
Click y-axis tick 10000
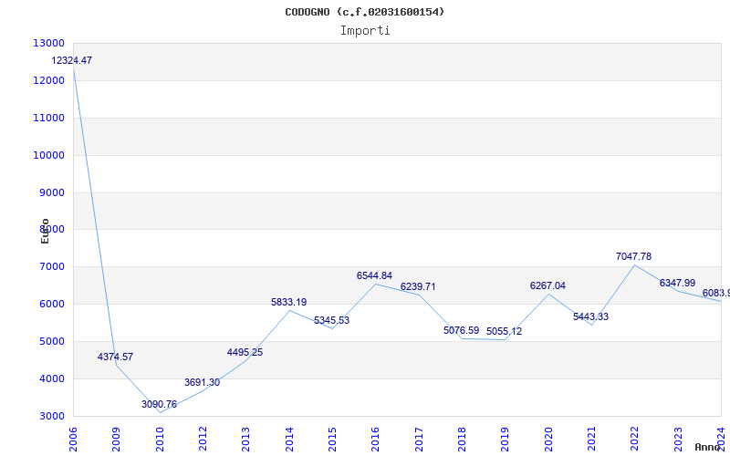point(49,155)
